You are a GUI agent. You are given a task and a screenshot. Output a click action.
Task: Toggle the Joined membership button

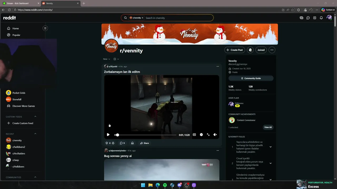point(261,50)
